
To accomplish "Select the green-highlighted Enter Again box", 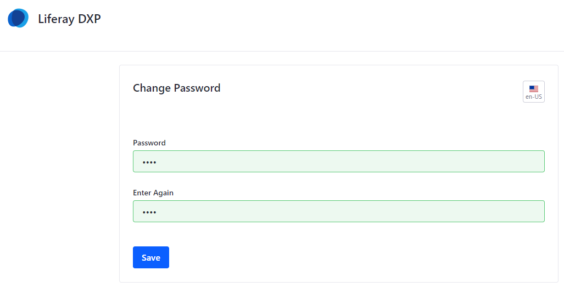I will (338, 211).
